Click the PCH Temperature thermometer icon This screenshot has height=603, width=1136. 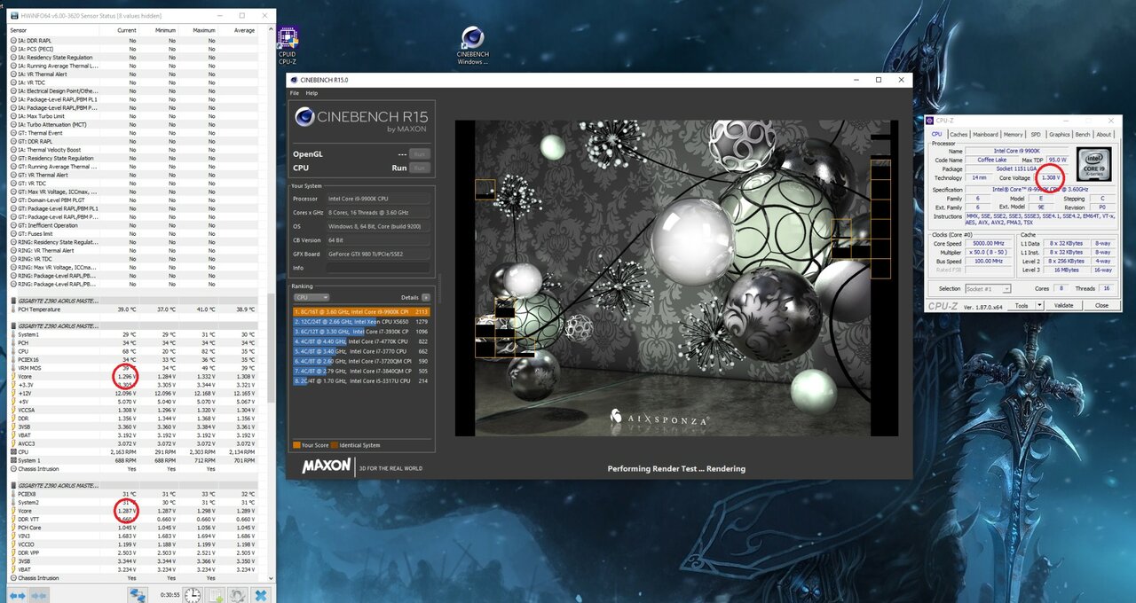coord(13,309)
